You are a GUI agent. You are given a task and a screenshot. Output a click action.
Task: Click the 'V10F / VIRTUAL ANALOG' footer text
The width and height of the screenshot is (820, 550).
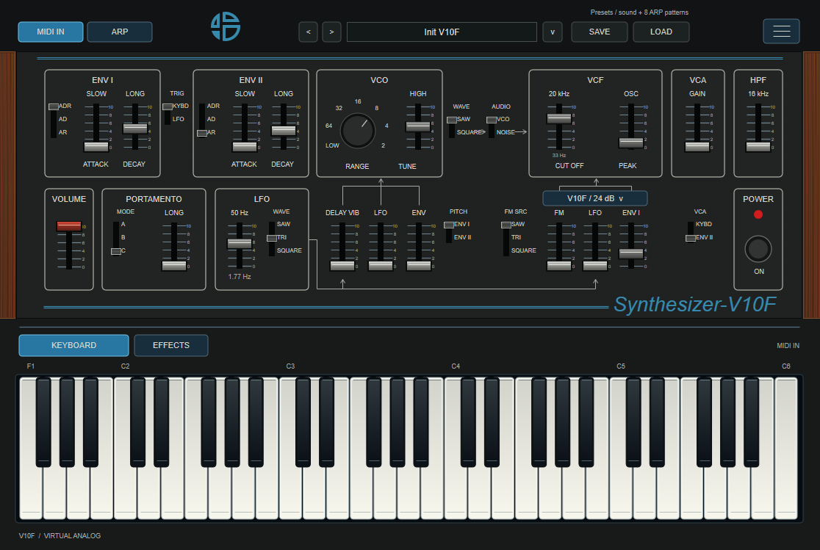pyautogui.click(x=60, y=535)
